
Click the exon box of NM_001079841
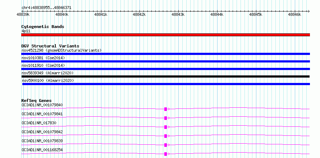[165, 118]
